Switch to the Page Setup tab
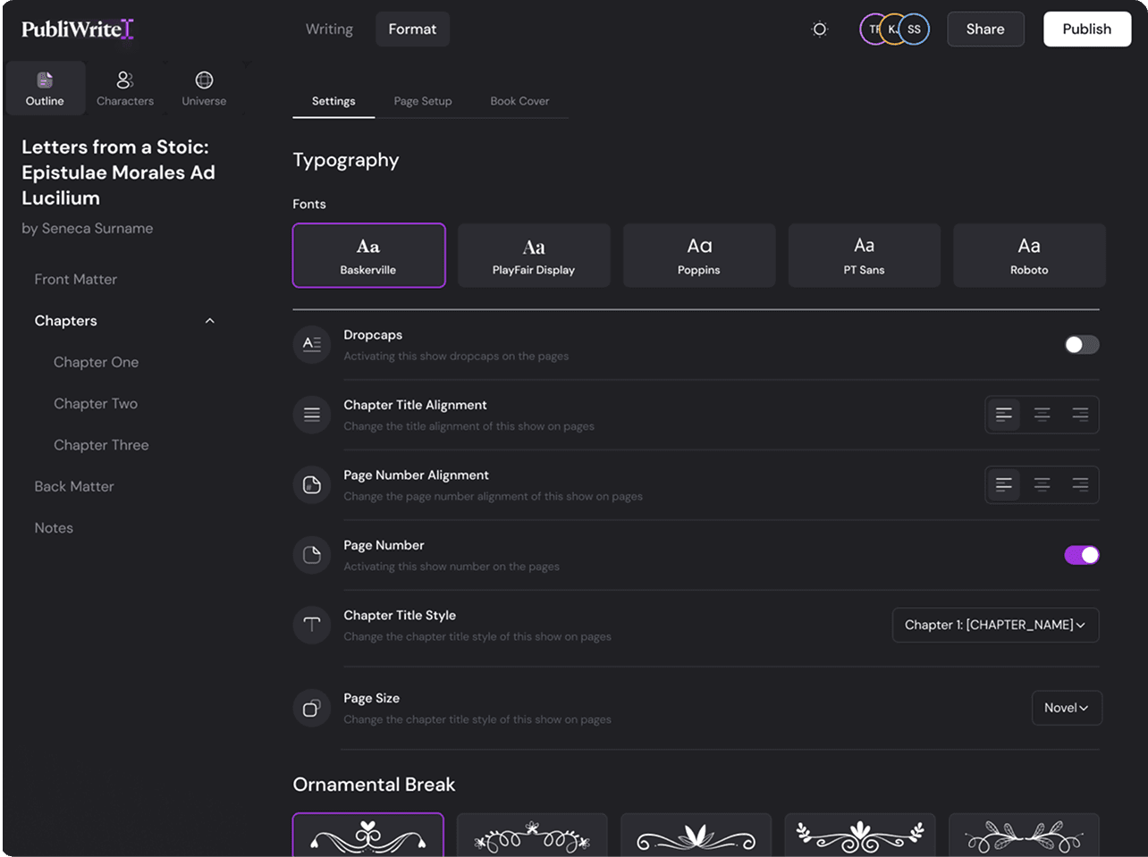This screenshot has width=1148, height=857. (x=423, y=101)
